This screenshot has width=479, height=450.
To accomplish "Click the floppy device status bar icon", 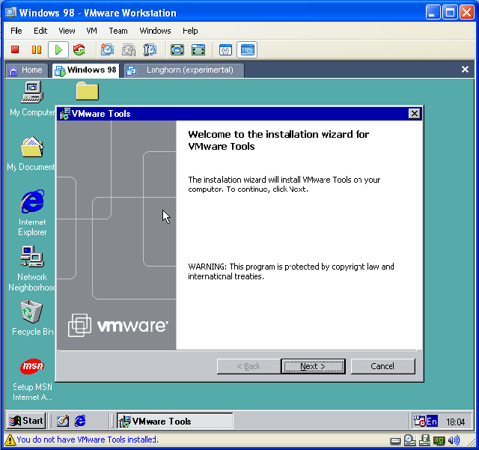I will [424, 440].
